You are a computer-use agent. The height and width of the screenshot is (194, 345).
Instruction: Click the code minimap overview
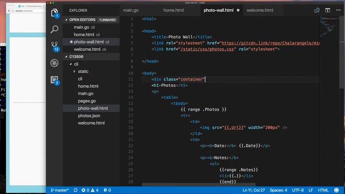coord(329,26)
